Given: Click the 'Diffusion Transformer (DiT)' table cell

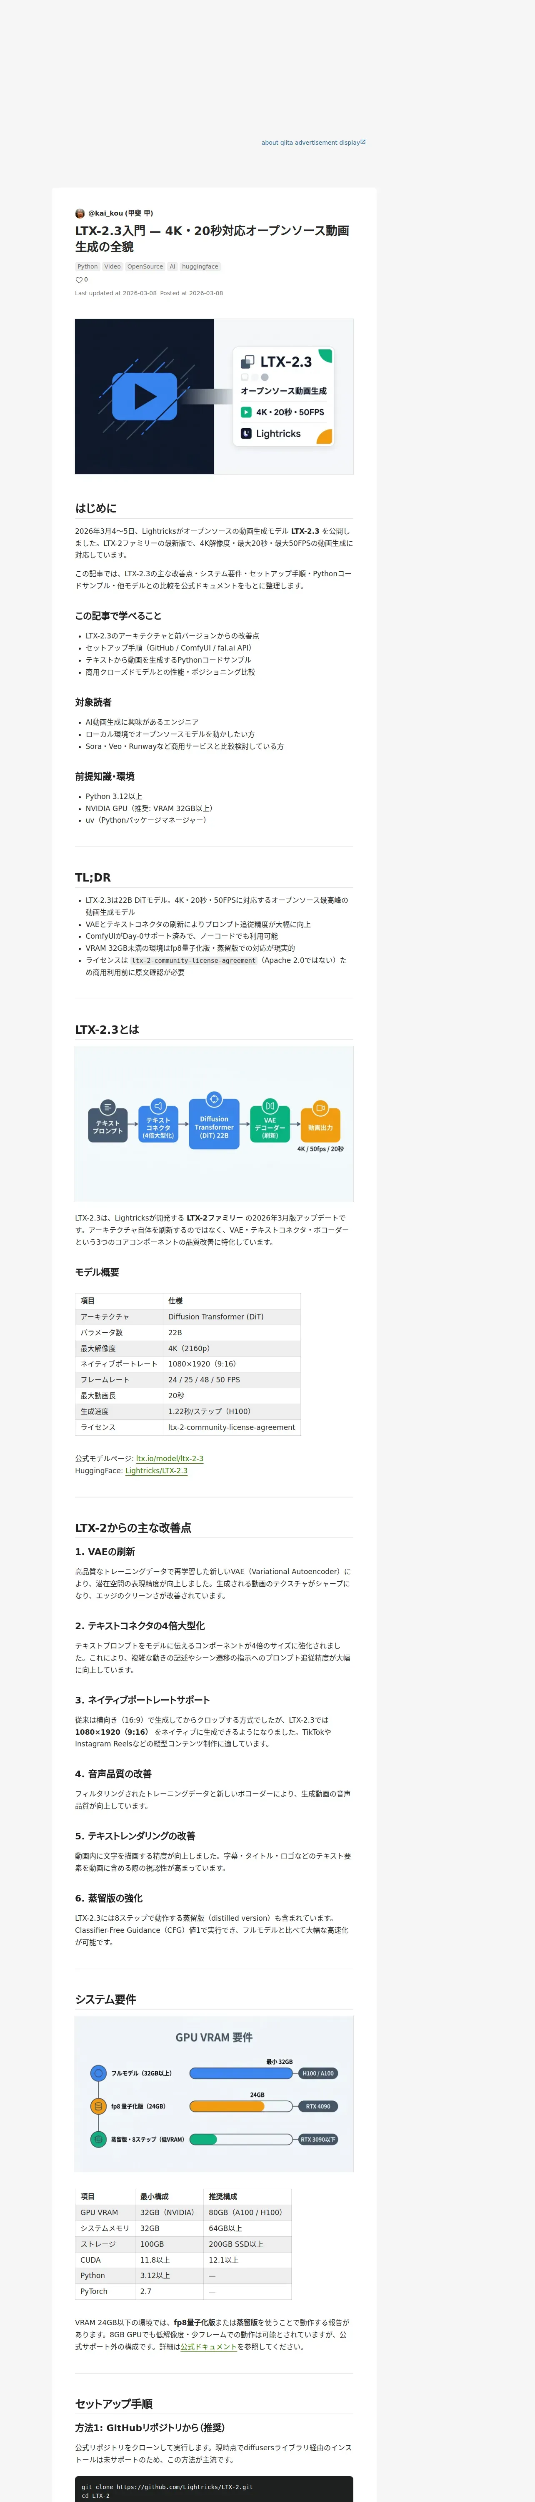Looking at the screenshot, I should click(231, 1317).
